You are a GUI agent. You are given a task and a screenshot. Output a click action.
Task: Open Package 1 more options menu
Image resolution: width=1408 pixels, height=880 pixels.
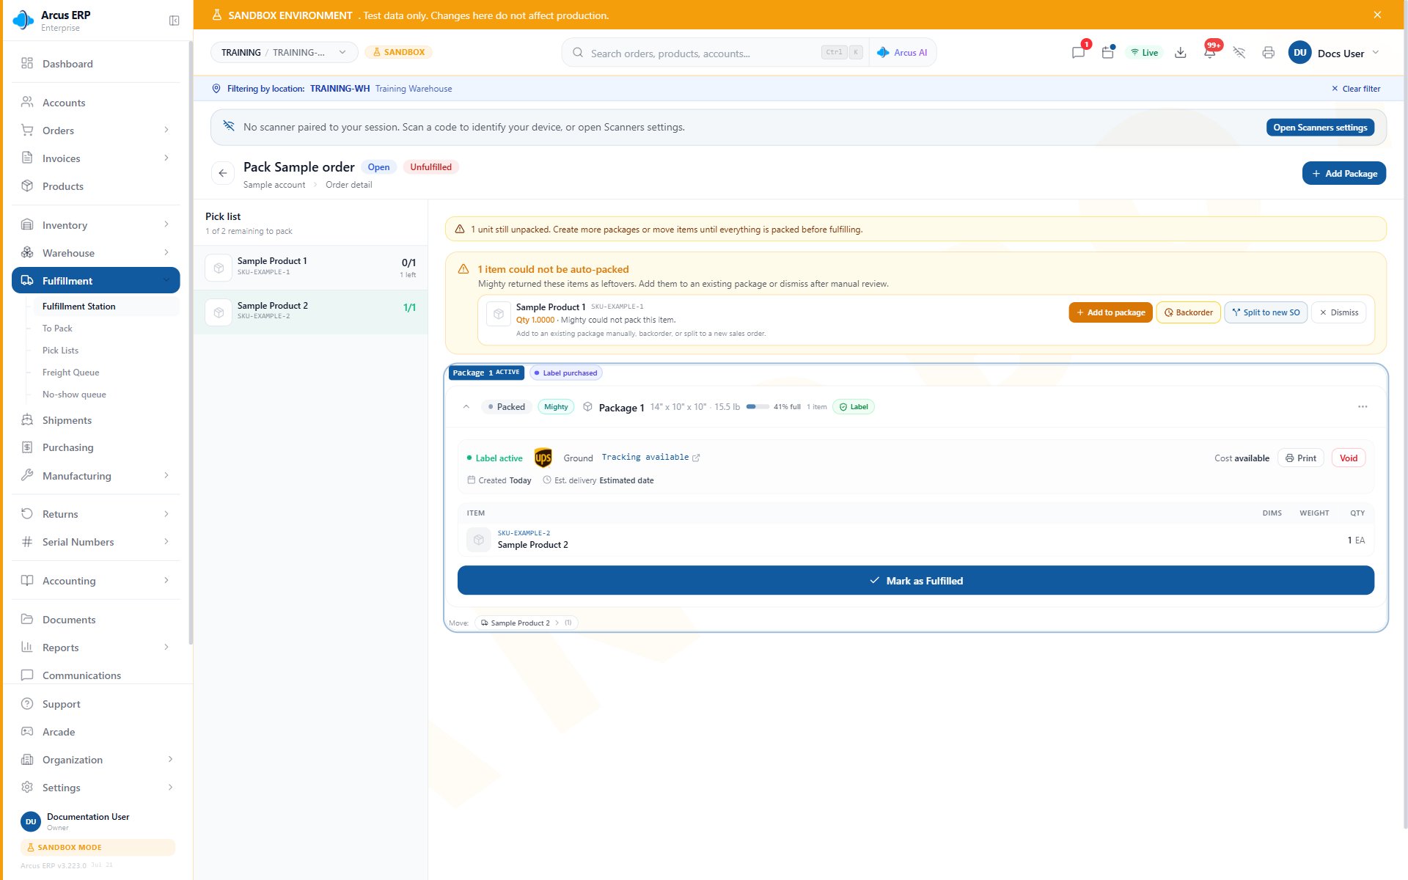(1363, 407)
